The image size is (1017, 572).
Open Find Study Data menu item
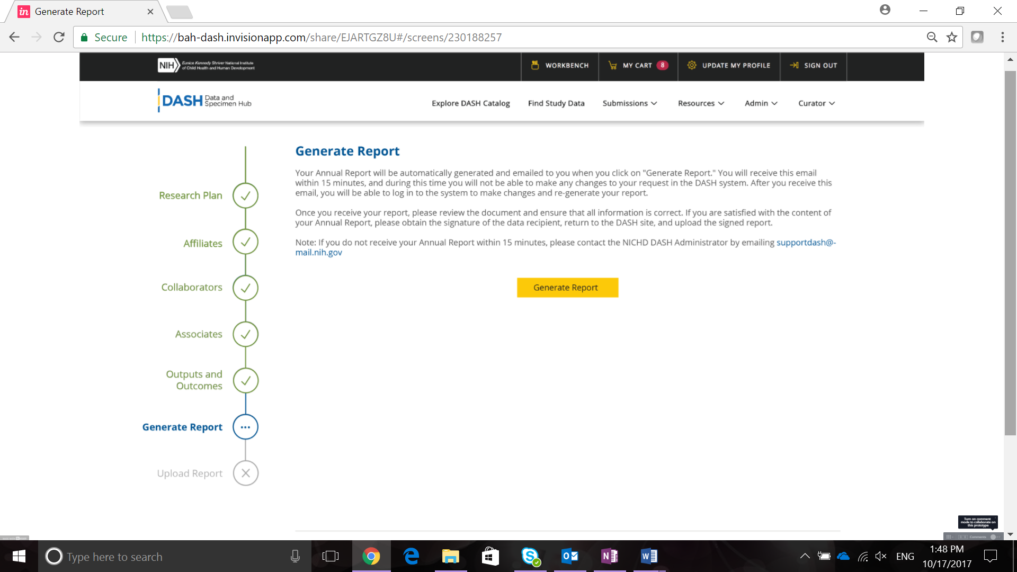click(556, 103)
